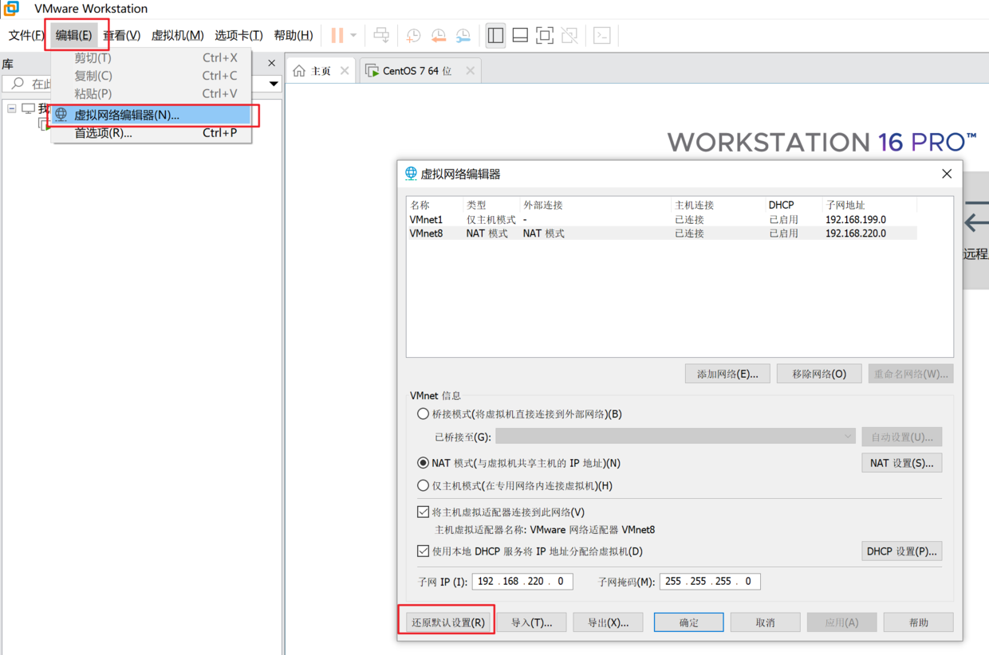Viewport: 989px width, 655px height.
Task: Click the send Ctrl+Alt+Del toolbar icon
Action: [x=382, y=35]
